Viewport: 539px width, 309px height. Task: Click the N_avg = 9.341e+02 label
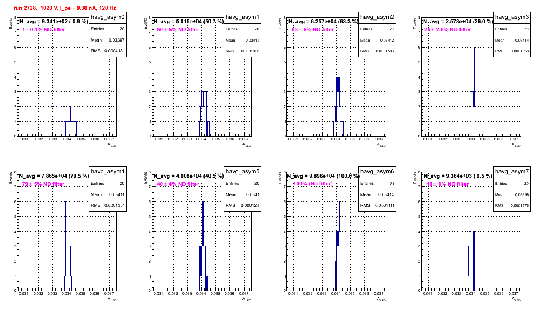54,22
